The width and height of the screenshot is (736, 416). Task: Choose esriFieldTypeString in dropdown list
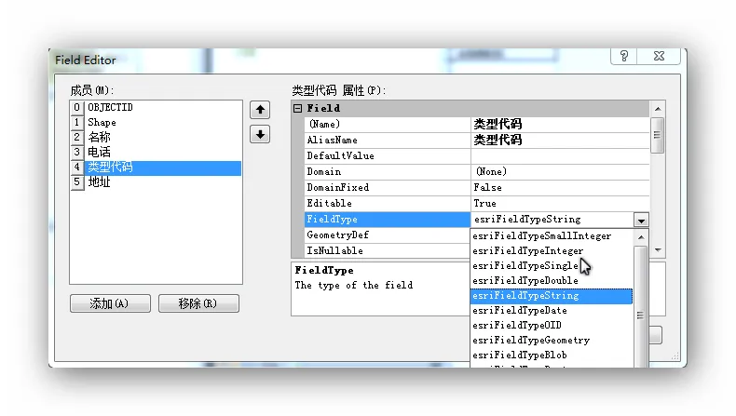[x=552, y=296]
